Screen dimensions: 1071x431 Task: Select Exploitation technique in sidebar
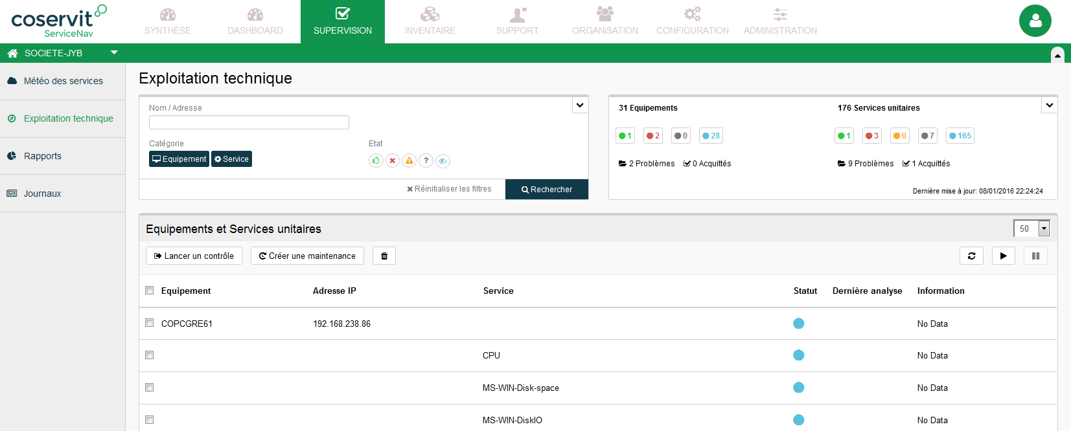(x=63, y=119)
